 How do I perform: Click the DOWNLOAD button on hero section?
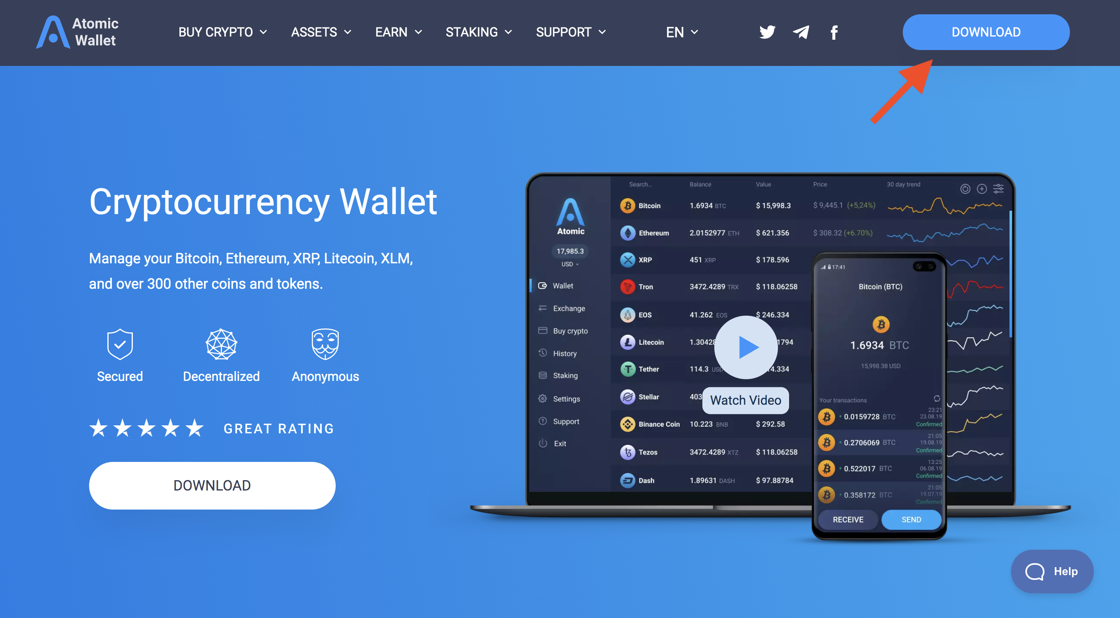[x=212, y=486]
